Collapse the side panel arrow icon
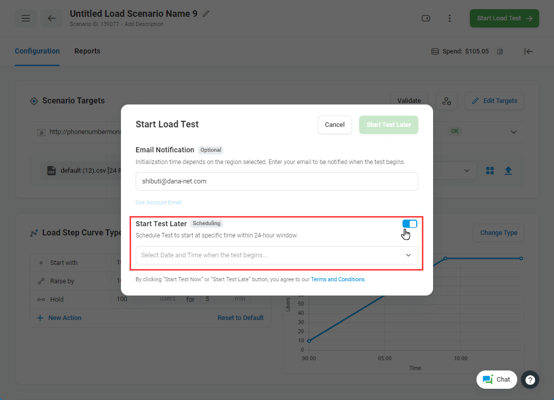The image size is (554, 400). [x=528, y=51]
